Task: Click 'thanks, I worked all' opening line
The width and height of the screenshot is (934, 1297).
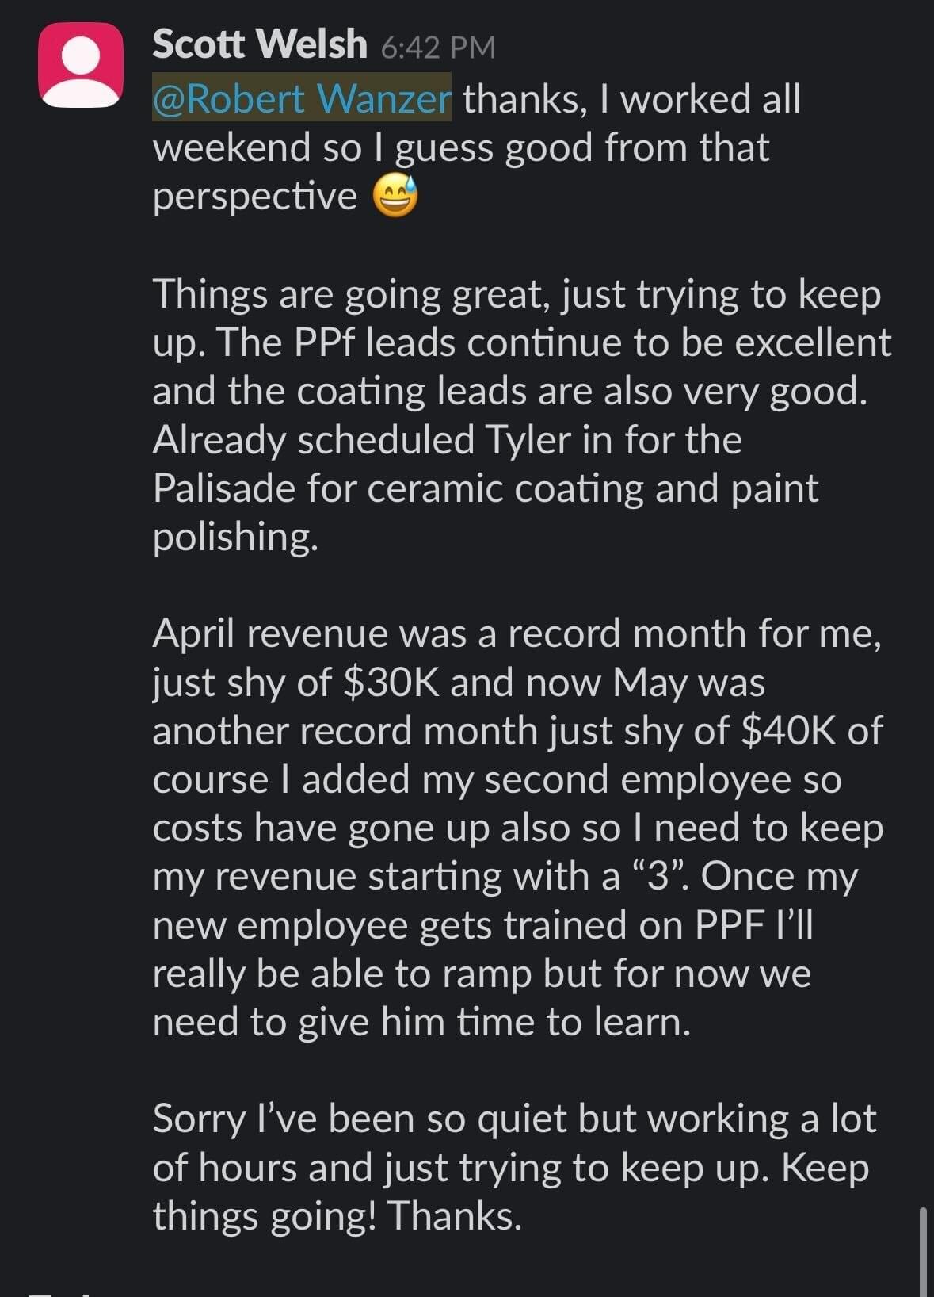Action: click(x=631, y=99)
